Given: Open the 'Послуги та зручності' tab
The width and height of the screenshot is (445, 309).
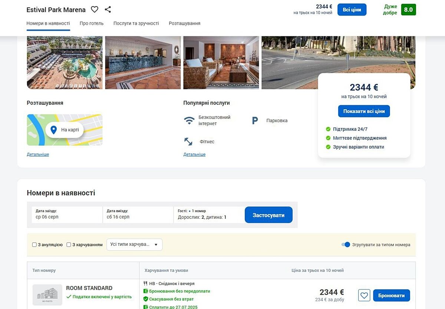Looking at the screenshot, I should coord(136,23).
